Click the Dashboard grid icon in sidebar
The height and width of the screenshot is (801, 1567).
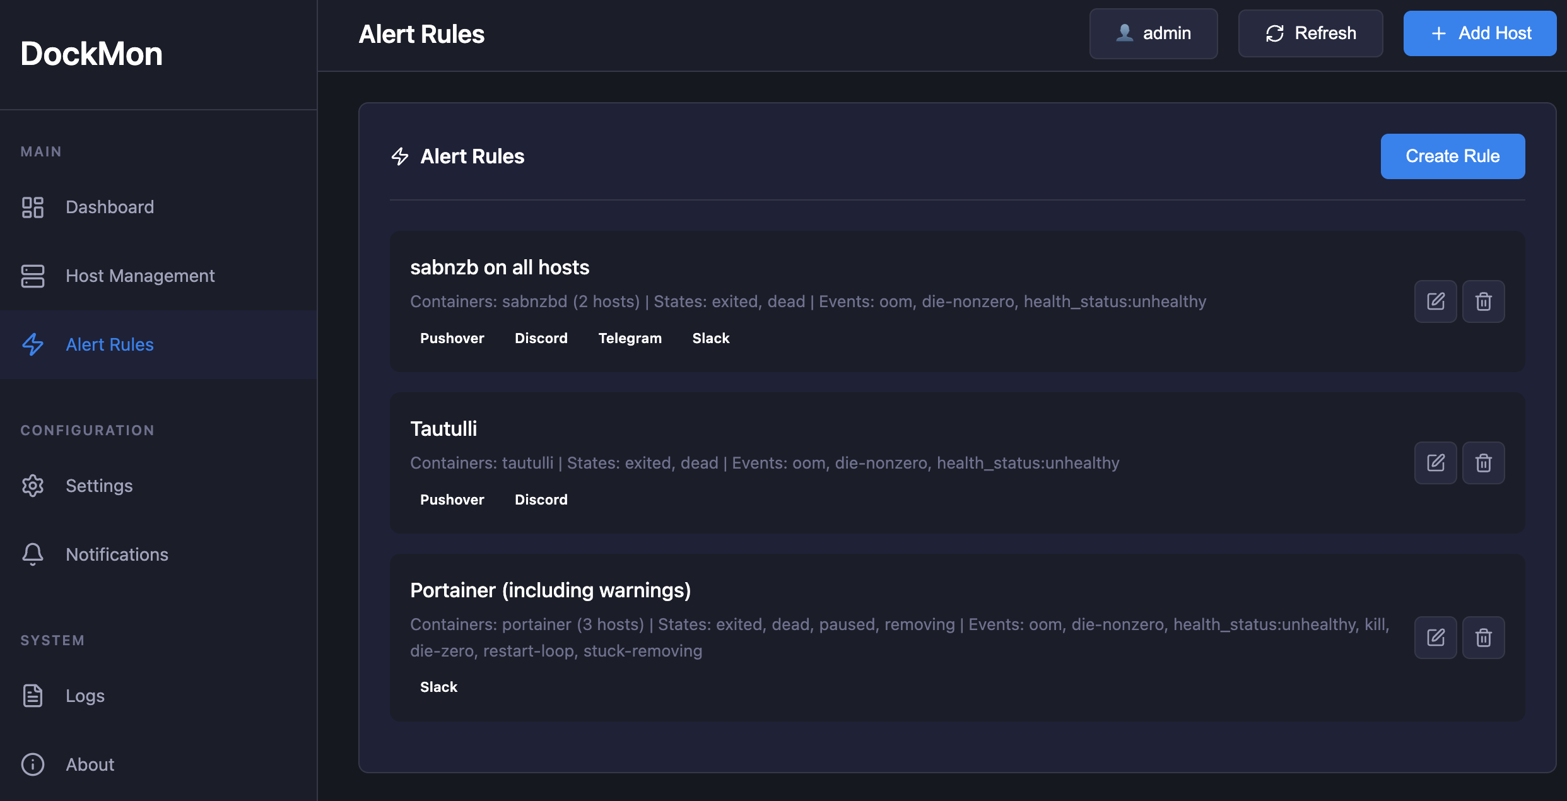coord(33,207)
